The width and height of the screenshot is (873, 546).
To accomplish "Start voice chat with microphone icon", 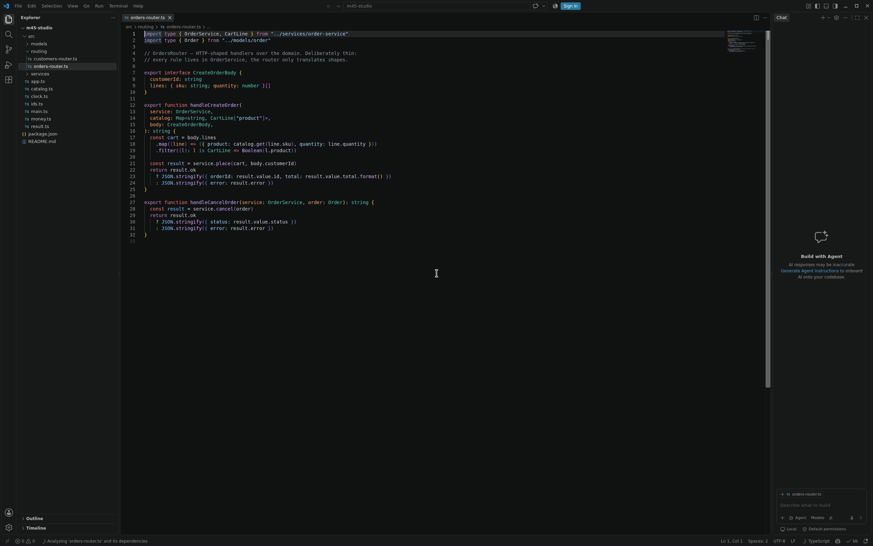I will [x=852, y=518].
